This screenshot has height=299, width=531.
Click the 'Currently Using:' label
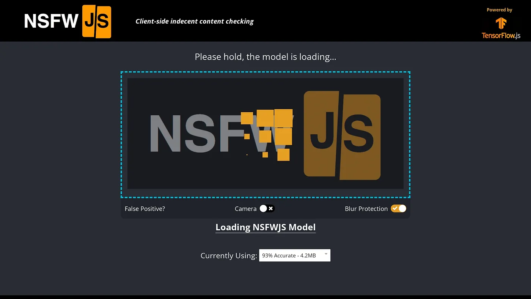tap(229, 256)
